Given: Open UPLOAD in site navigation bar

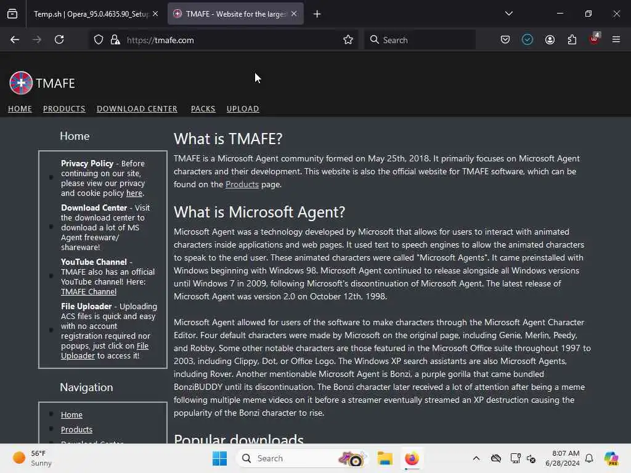Looking at the screenshot, I should coord(243,108).
